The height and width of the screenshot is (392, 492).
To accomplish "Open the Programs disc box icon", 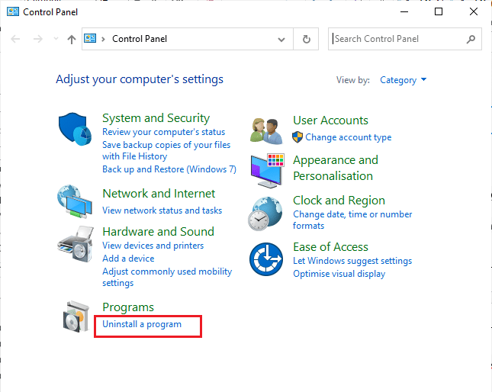I will click(x=78, y=316).
